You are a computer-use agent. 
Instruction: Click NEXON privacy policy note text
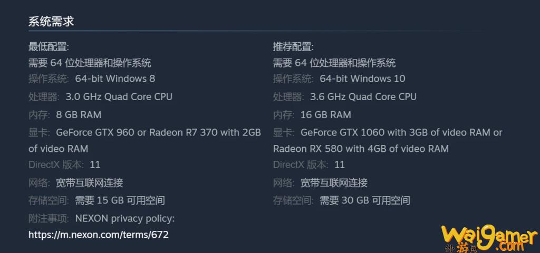click(124, 219)
